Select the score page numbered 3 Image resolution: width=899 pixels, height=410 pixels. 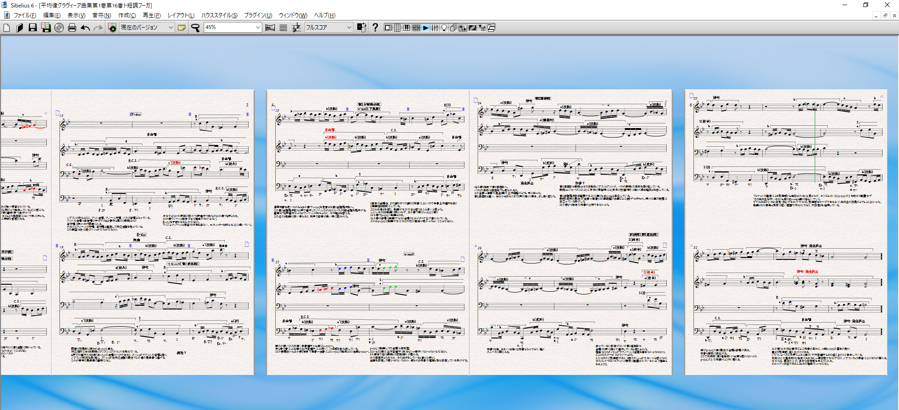[x=153, y=232]
